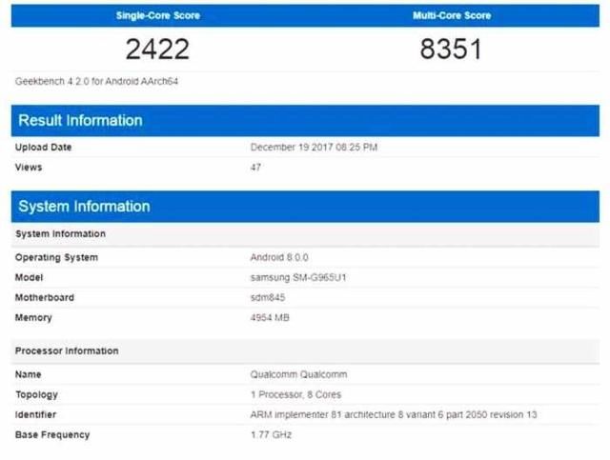Image resolution: width=610 pixels, height=460 pixels.
Task: Click the Single-Core Score header
Action: tap(157, 15)
